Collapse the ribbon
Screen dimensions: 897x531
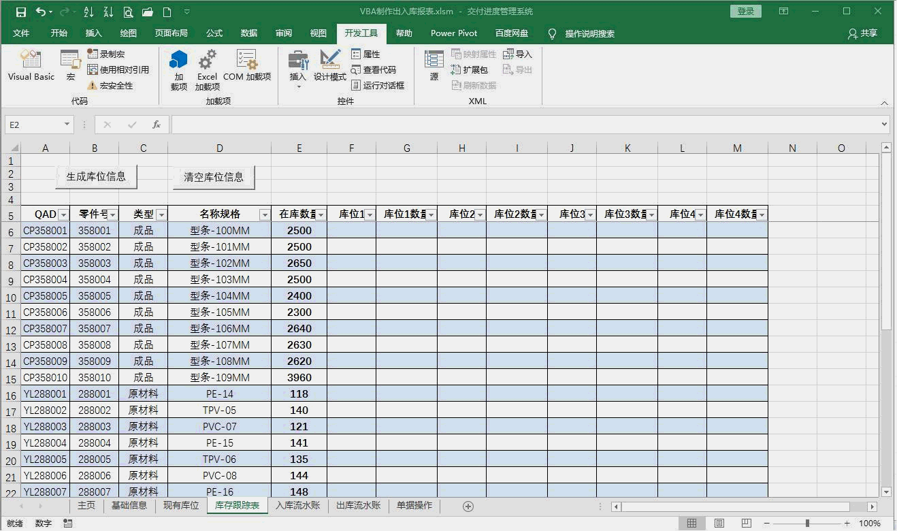(885, 103)
